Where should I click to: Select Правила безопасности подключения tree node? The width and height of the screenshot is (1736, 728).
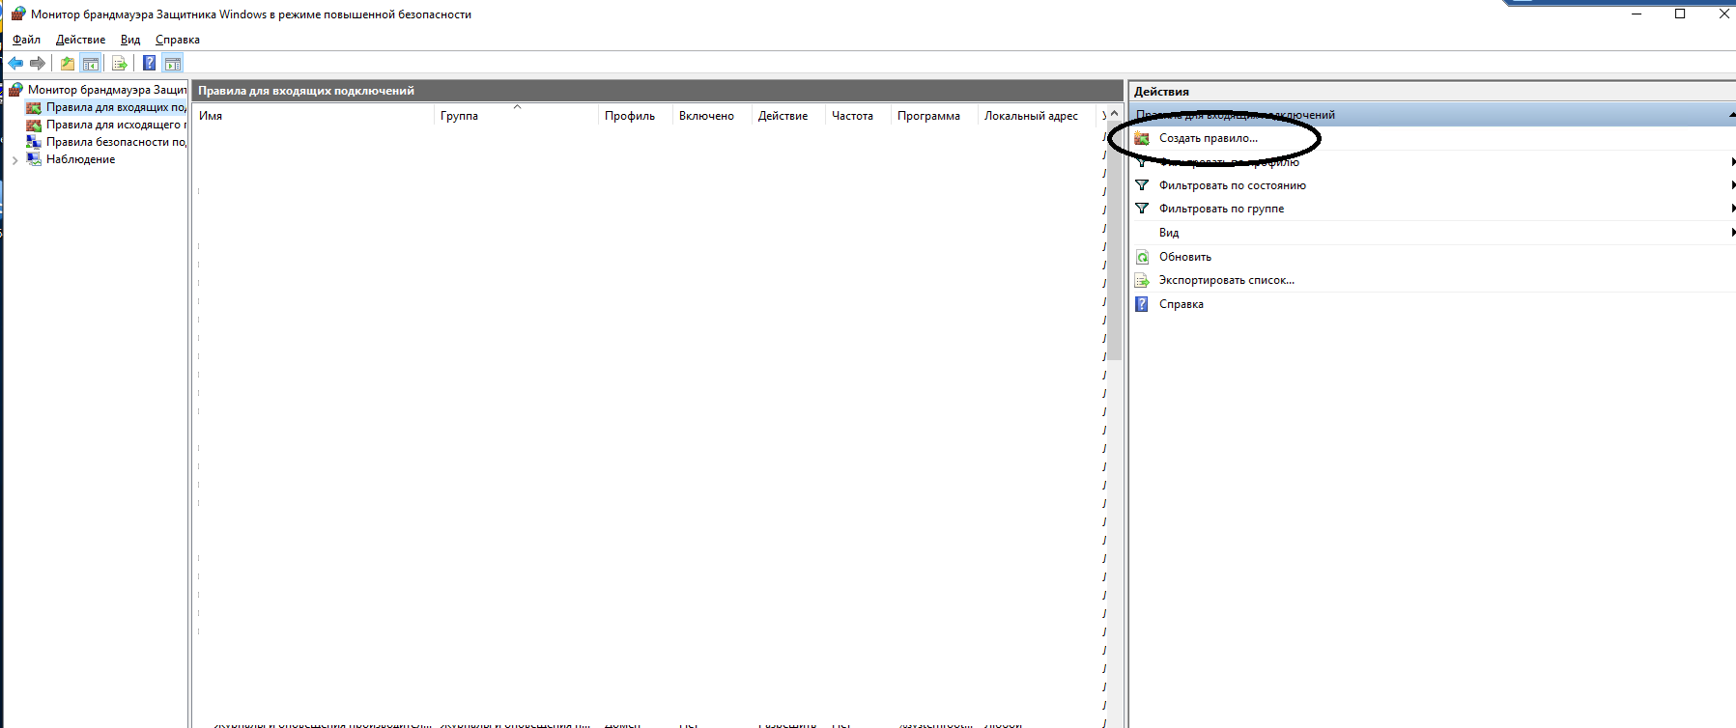(x=115, y=142)
